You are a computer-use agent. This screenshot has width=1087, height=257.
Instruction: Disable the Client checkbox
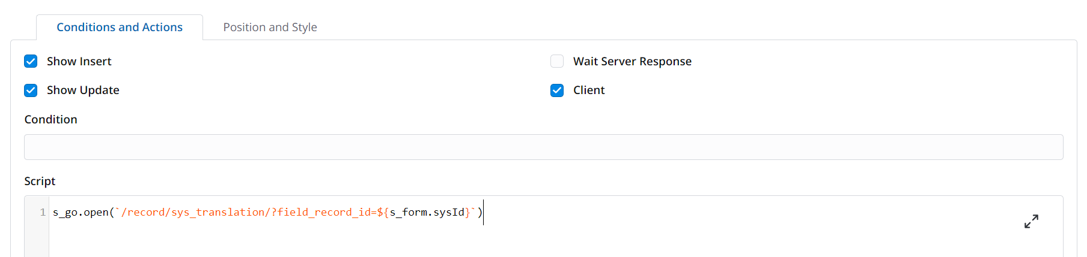(557, 90)
